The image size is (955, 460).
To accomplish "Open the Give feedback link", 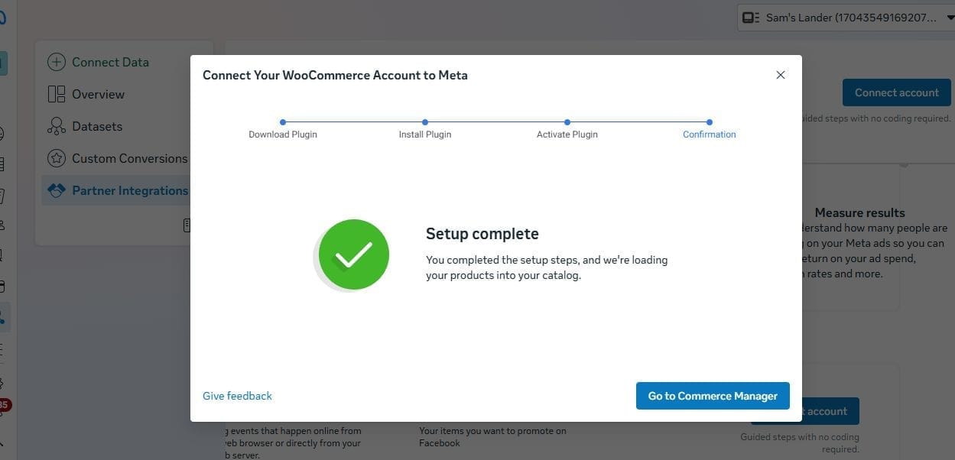I will (237, 396).
